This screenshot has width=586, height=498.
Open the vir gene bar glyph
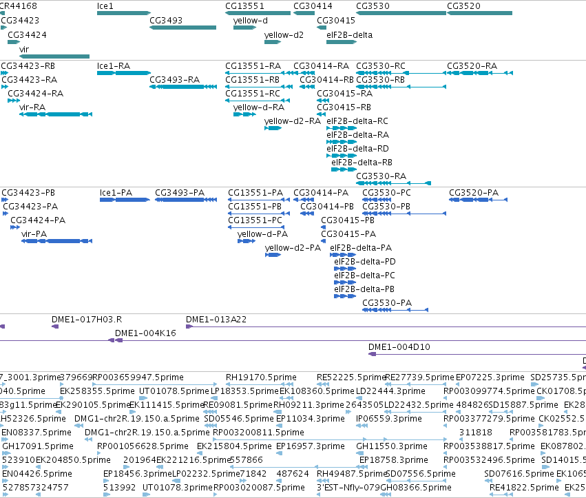click(54, 56)
